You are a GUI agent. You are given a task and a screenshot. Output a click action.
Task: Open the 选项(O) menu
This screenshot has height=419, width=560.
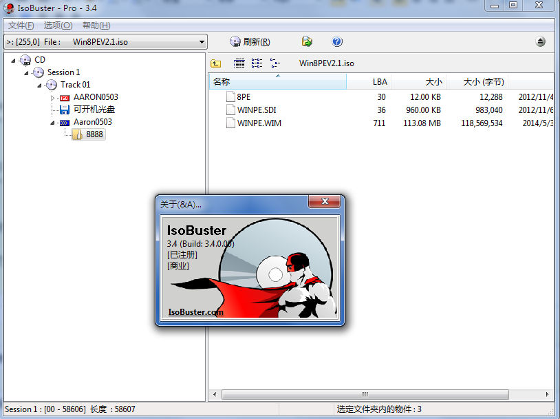point(58,25)
